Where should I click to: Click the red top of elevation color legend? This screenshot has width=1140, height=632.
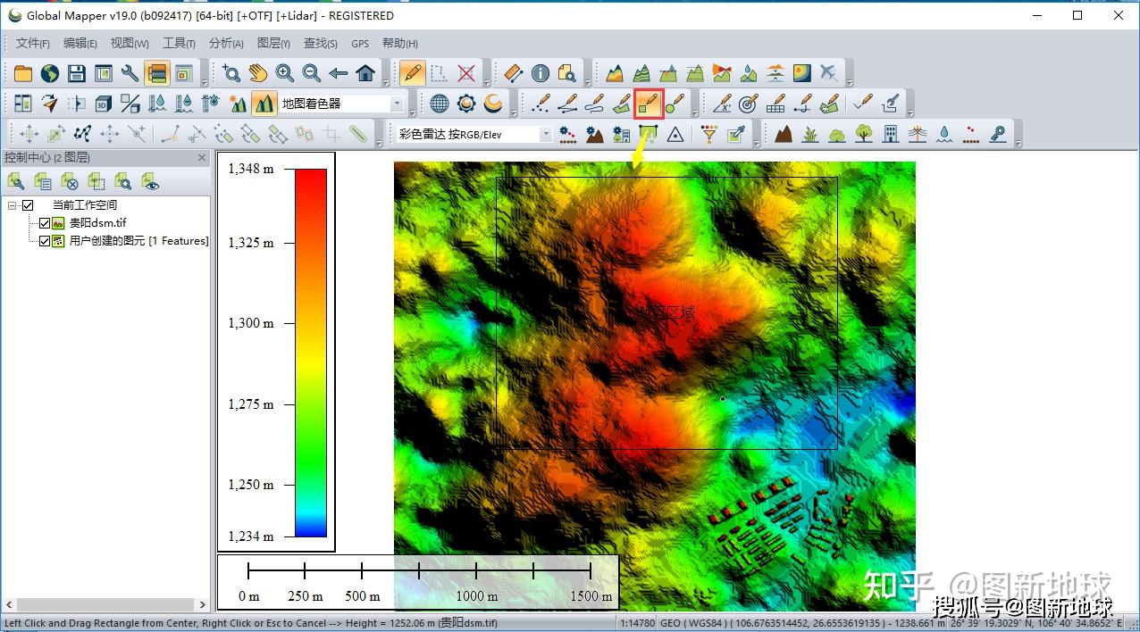pos(311,179)
